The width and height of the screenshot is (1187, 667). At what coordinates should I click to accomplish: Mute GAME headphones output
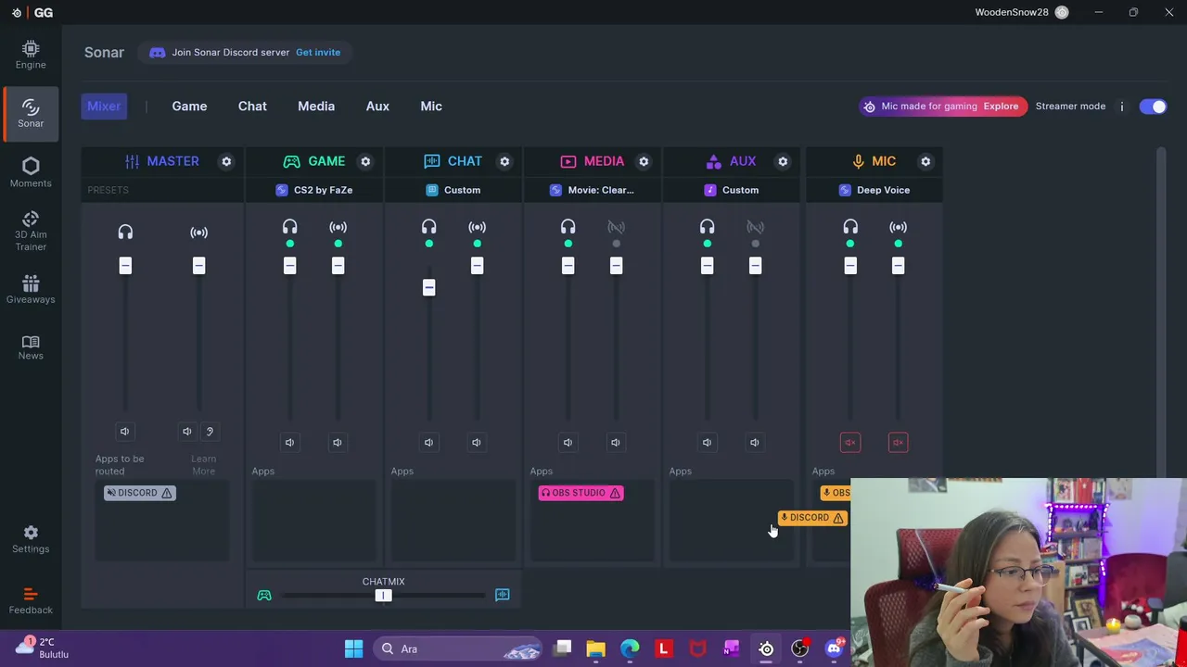(x=289, y=442)
